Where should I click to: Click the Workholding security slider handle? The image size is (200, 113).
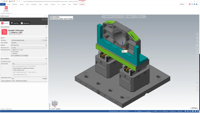[46, 77]
